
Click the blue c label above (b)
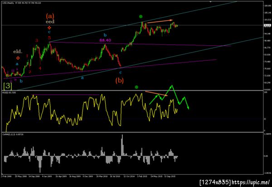coord(121,72)
